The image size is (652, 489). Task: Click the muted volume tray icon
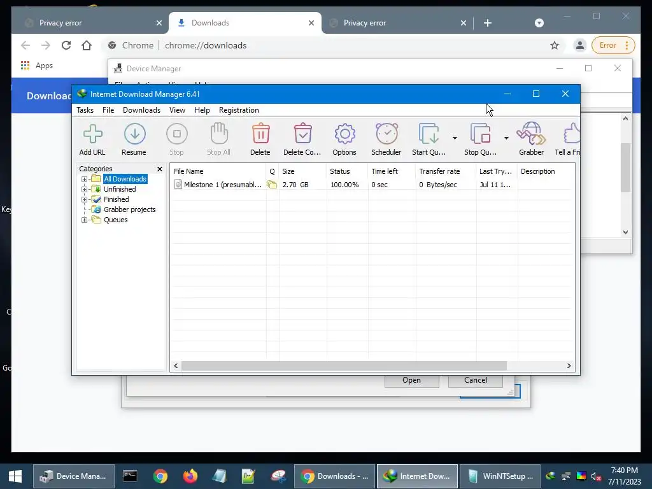(x=596, y=476)
